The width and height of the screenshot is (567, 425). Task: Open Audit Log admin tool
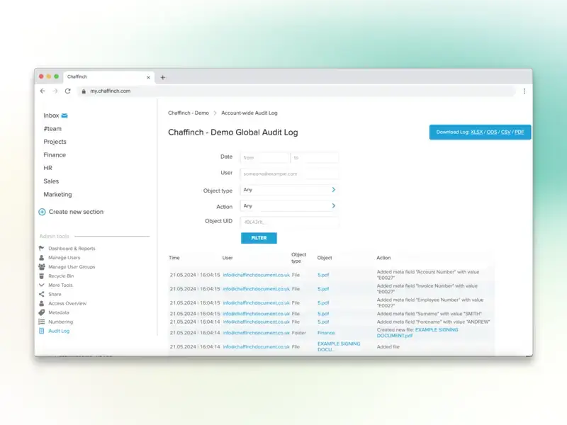coord(59,331)
